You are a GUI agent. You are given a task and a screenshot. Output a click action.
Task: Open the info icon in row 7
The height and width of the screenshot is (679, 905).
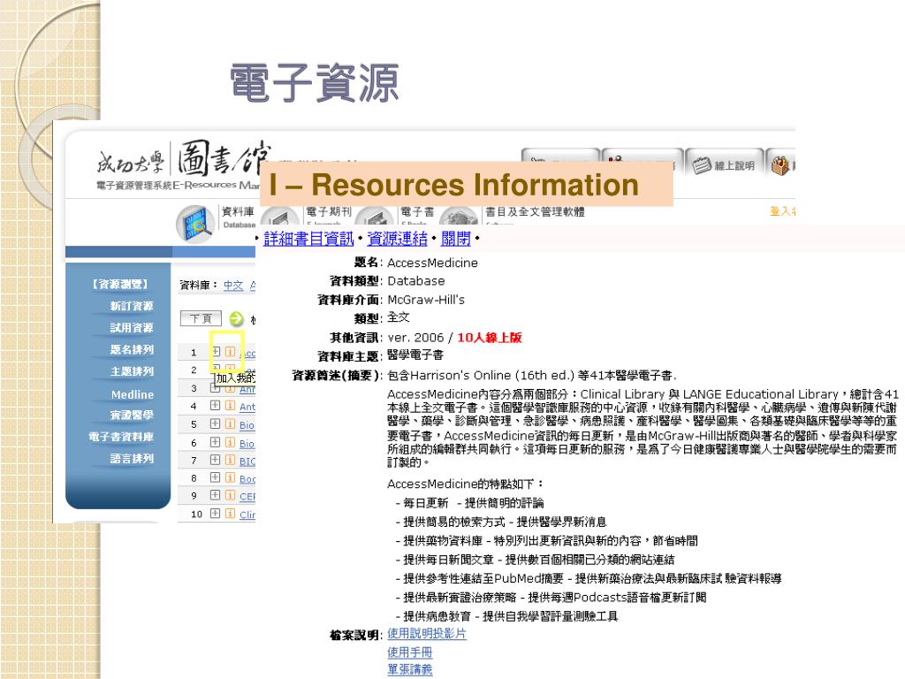click(x=230, y=460)
